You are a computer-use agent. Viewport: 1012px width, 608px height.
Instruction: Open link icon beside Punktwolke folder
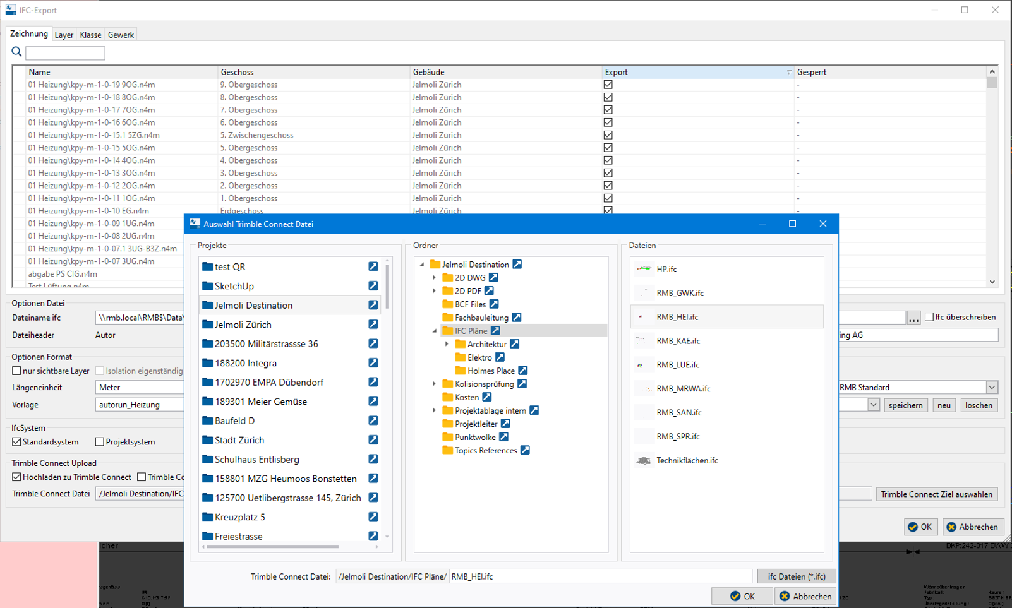pos(504,437)
